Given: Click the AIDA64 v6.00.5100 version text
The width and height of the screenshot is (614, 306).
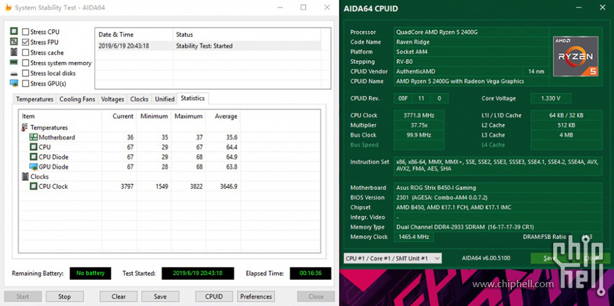Looking at the screenshot, I should pos(486,258).
